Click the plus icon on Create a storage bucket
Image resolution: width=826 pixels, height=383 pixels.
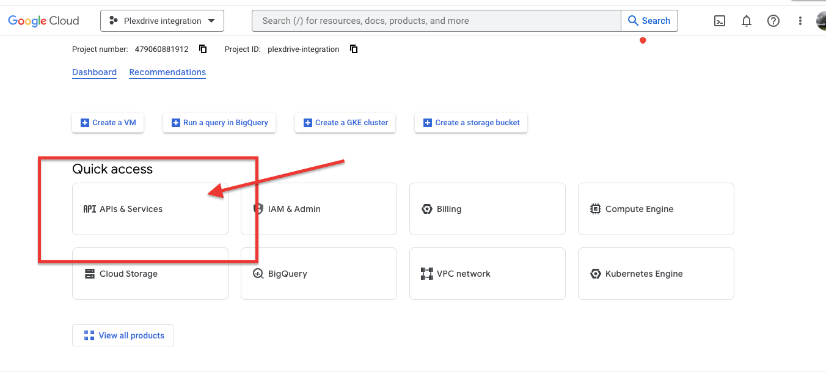(428, 123)
